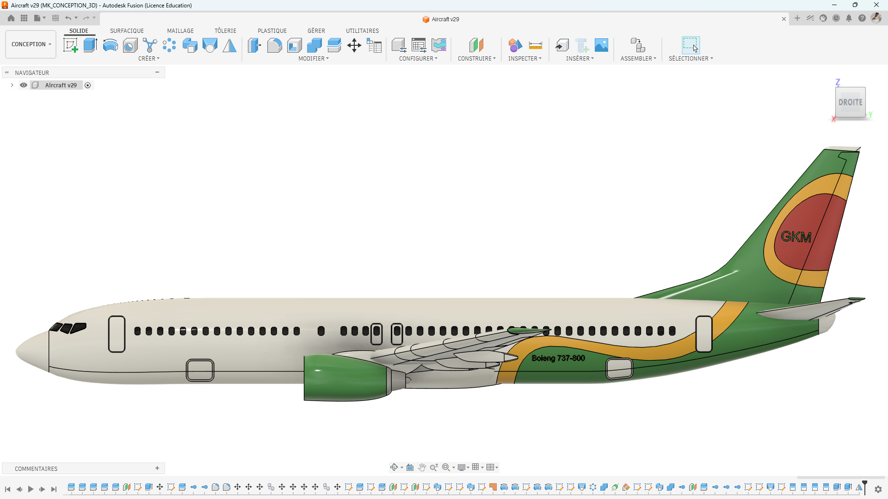The height and width of the screenshot is (499, 888).
Task: Open the UTILITAIRES tab
Action: tap(362, 31)
